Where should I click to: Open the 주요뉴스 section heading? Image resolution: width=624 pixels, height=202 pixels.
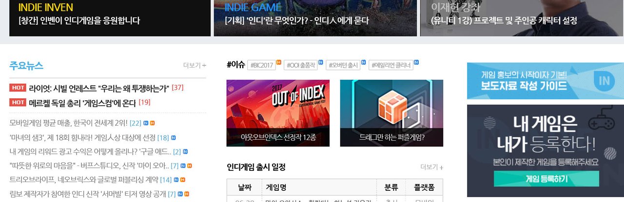(x=26, y=65)
